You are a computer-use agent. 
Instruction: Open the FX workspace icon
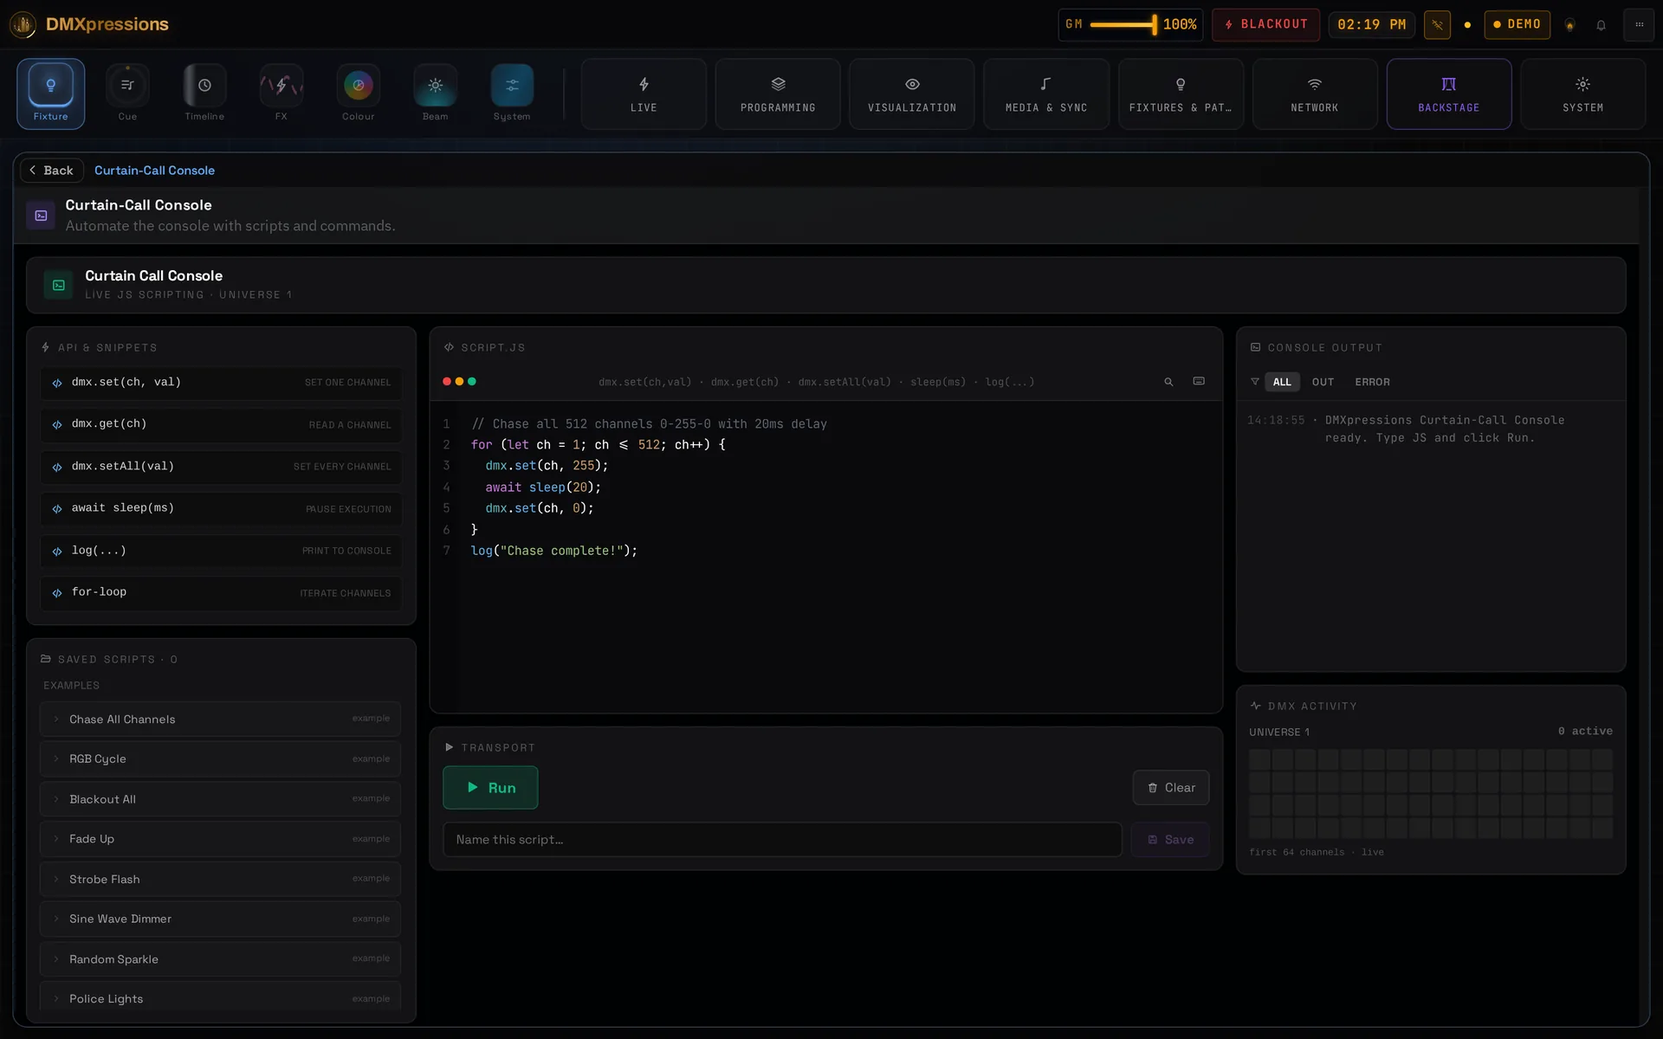(x=281, y=94)
